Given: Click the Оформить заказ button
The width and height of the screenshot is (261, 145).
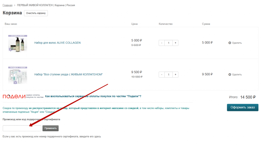Looking at the screenshot, I should click(x=242, y=107).
